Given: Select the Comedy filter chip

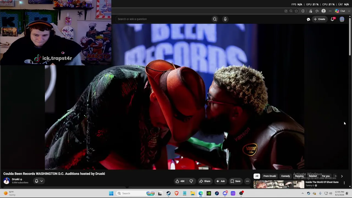Looking at the screenshot, I should (x=285, y=176).
